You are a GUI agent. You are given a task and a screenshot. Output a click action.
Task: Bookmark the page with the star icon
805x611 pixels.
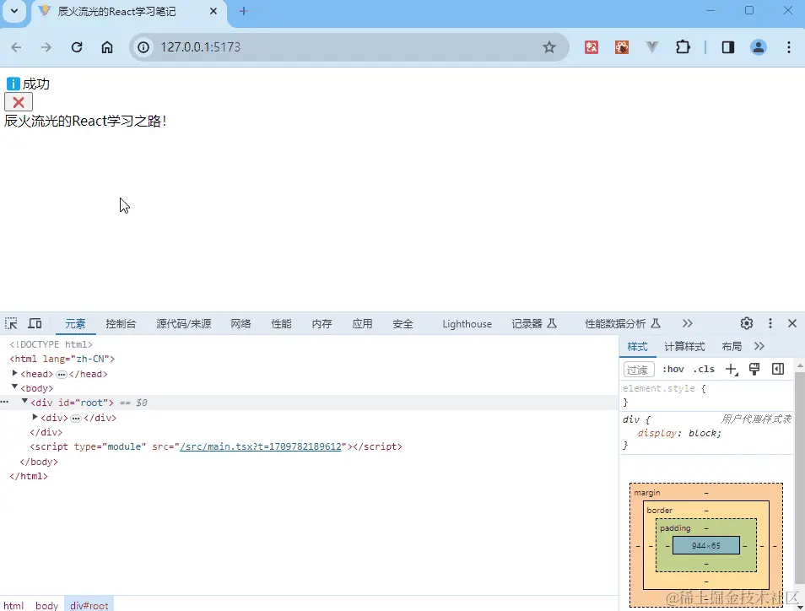click(x=550, y=47)
